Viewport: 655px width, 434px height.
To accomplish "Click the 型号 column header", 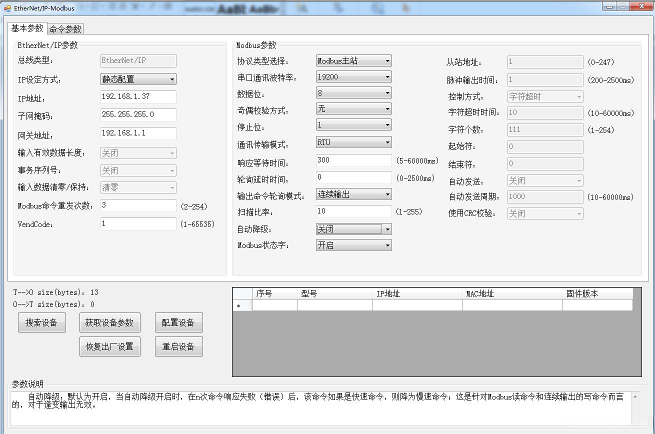I will point(335,293).
